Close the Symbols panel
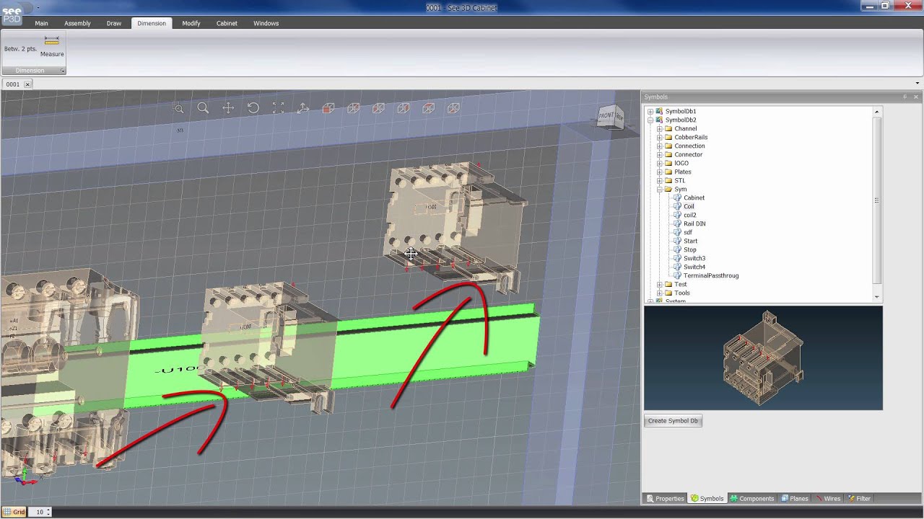924x519 pixels. click(x=916, y=97)
